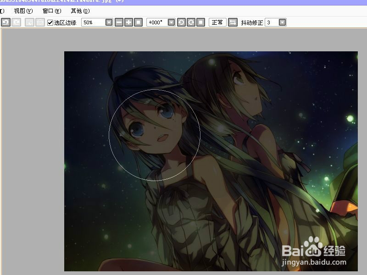367x275 pixels.
Task: Click the reset zoom square button
Action: 139,22
